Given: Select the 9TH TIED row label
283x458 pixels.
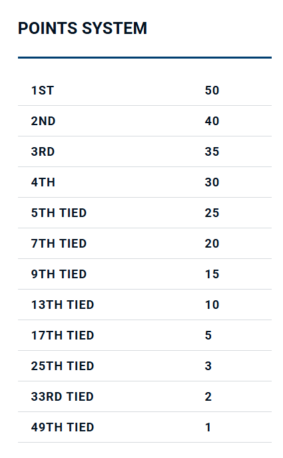Looking at the screenshot, I should click(x=59, y=274).
